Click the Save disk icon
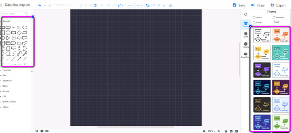The height and width of the screenshot is (133, 292). tap(234, 5)
